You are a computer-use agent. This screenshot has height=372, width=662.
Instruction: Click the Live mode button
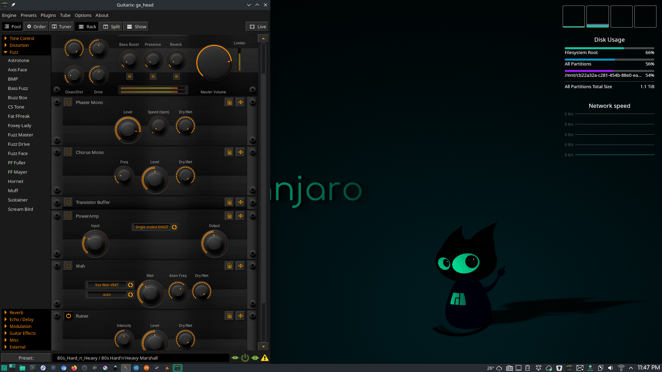(258, 27)
